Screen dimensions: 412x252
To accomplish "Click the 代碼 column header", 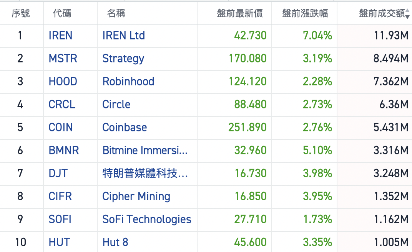I will [x=62, y=14].
